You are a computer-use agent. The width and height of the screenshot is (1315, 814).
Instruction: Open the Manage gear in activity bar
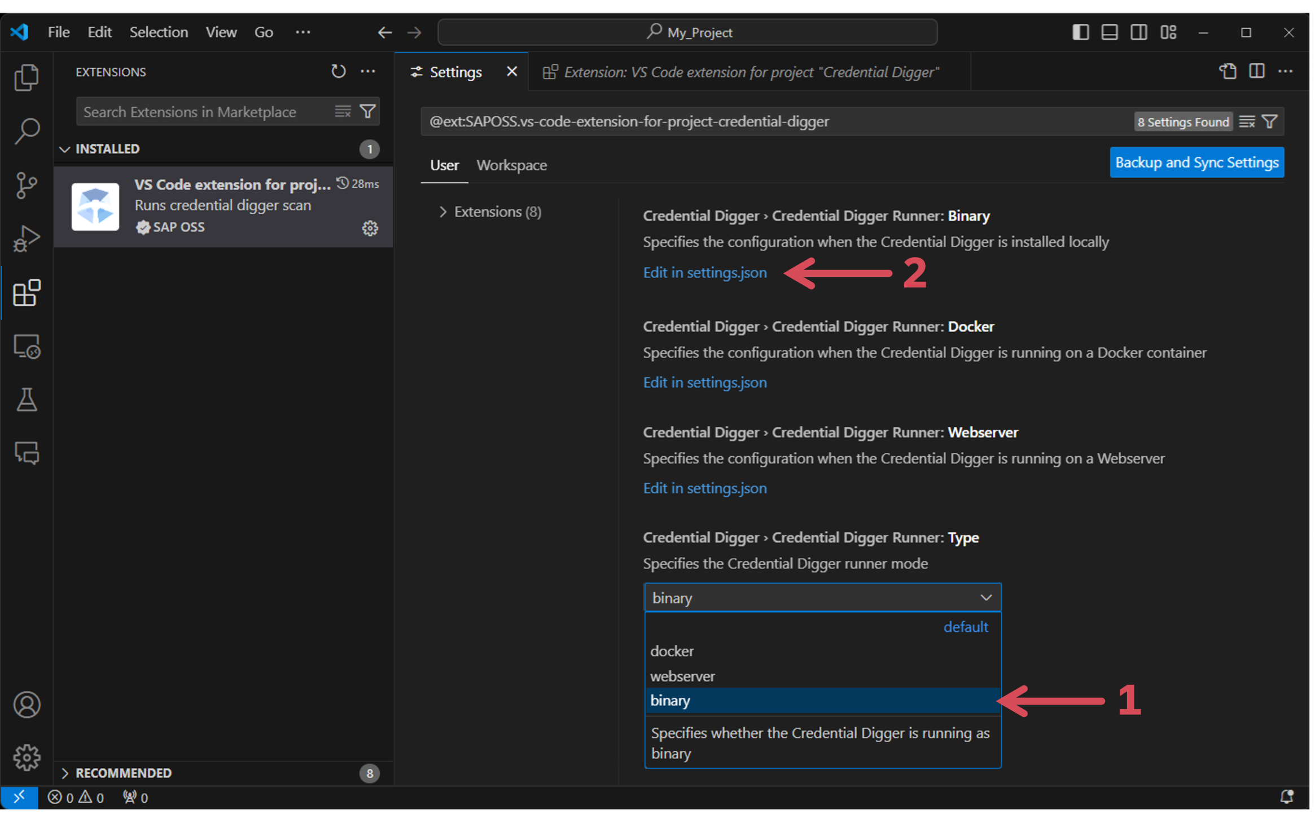(27, 758)
